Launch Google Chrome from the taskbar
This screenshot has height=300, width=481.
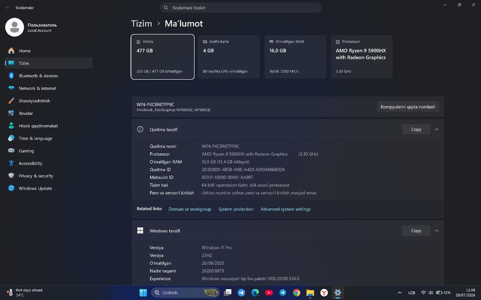point(296,293)
